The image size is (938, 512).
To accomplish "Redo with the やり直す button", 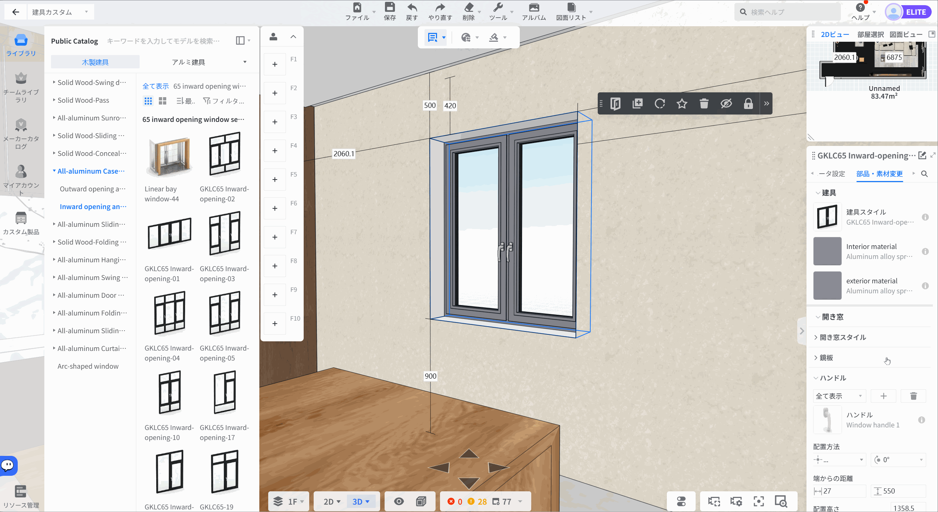I will [440, 12].
